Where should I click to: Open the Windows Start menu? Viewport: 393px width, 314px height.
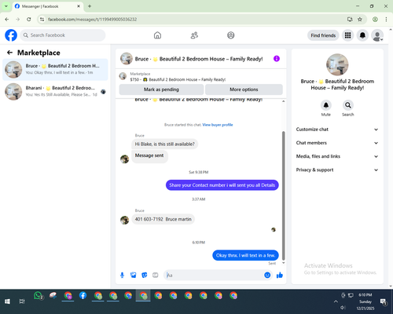(7, 301)
